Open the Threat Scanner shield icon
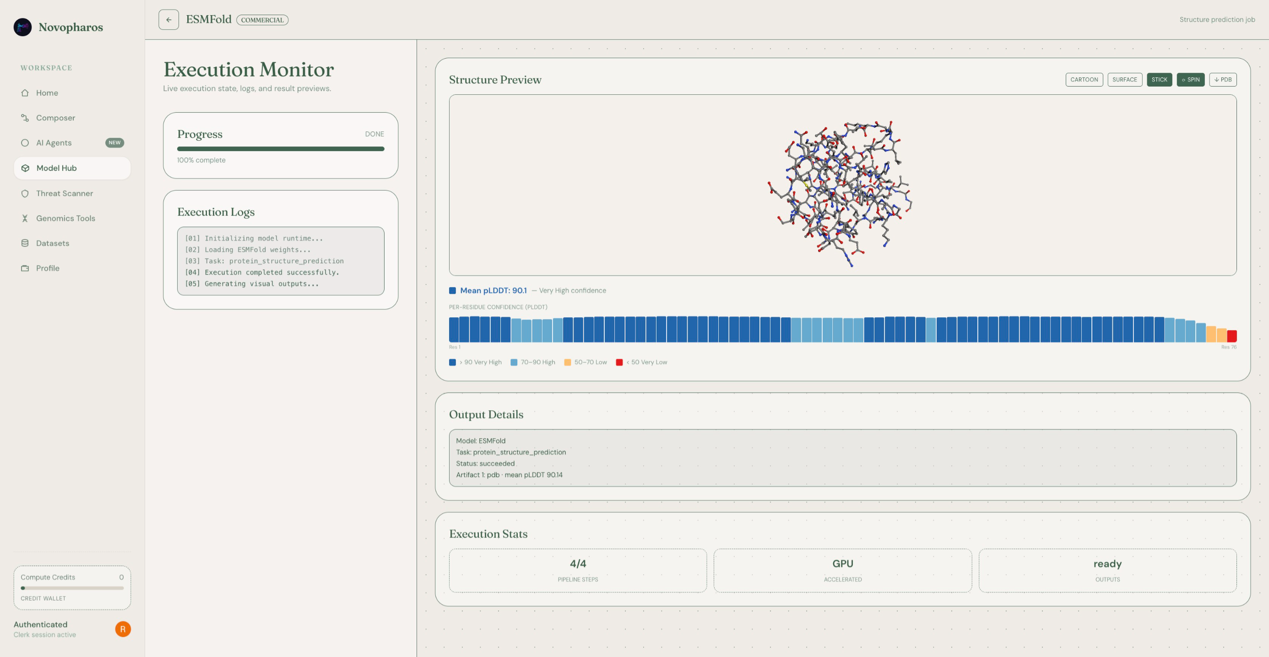This screenshot has width=1269, height=657. [x=25, y=193]
